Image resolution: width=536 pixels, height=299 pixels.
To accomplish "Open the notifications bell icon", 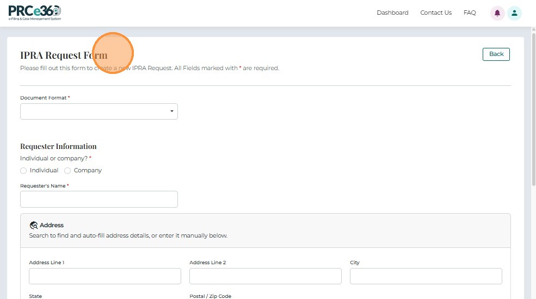I will (497, 13).
